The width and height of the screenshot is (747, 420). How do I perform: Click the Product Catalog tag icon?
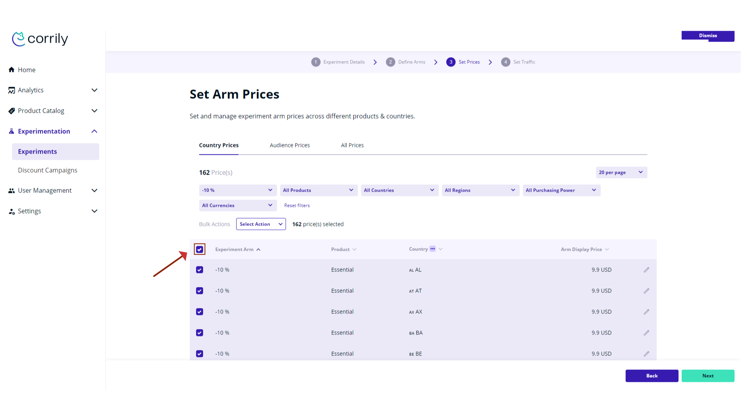point(12,111)
